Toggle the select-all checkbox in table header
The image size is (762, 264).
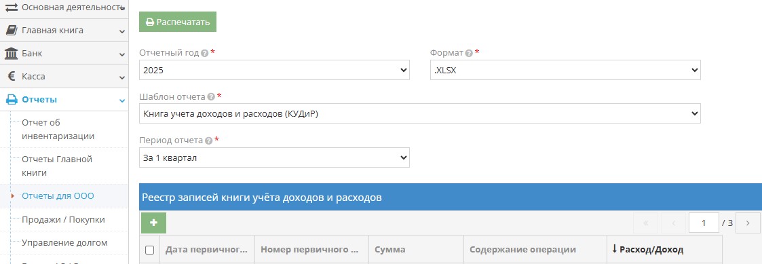150,250
